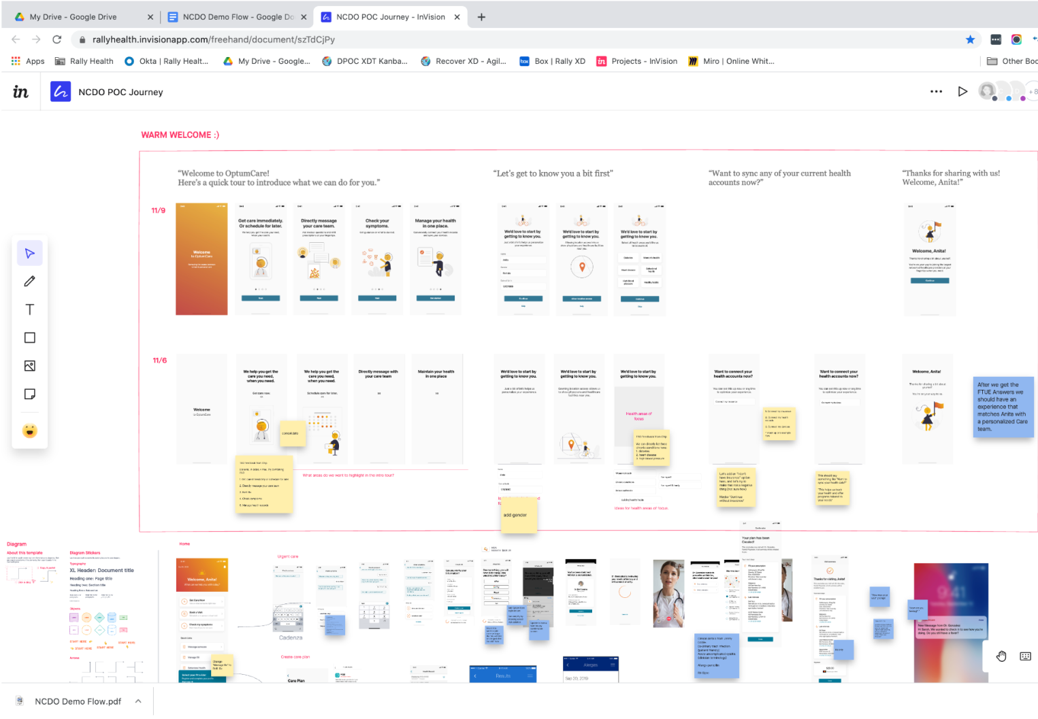The width and height of the screenshot is (1038, 719).
Task: Open the emoji reaction tool
Action: tap(30, 431)
